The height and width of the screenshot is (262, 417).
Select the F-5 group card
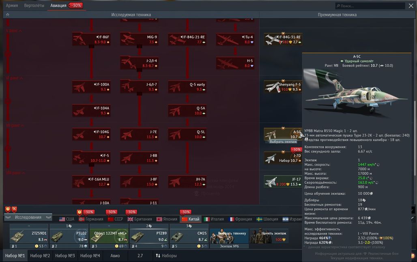tap(91, 157)
